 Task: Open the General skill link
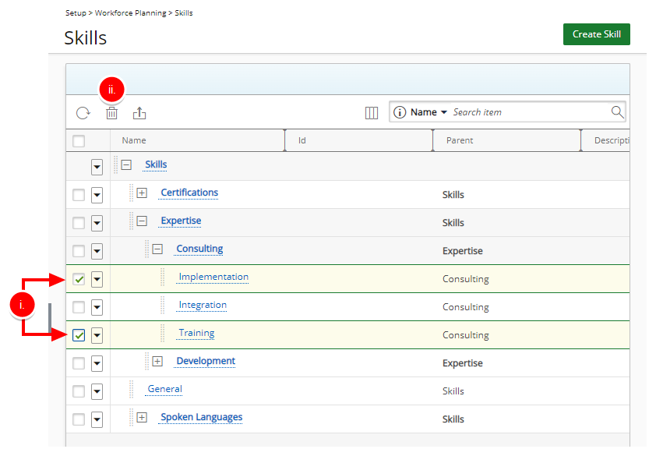[x=165, y=389]
